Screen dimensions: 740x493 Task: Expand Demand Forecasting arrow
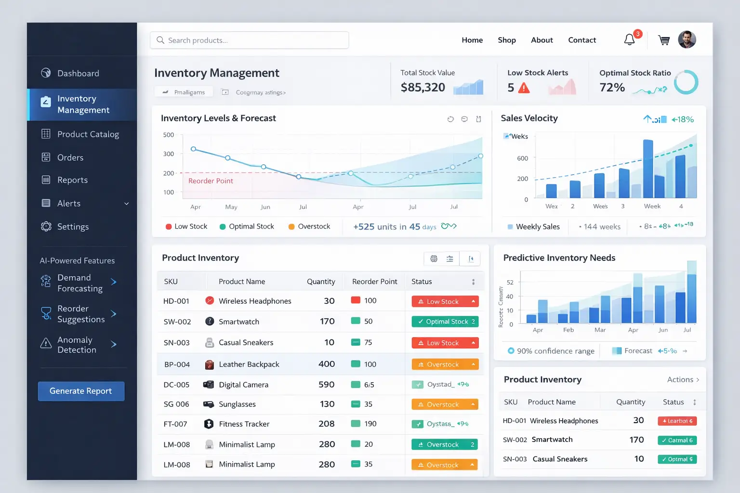pyautogui.click(x=114, y=282)
